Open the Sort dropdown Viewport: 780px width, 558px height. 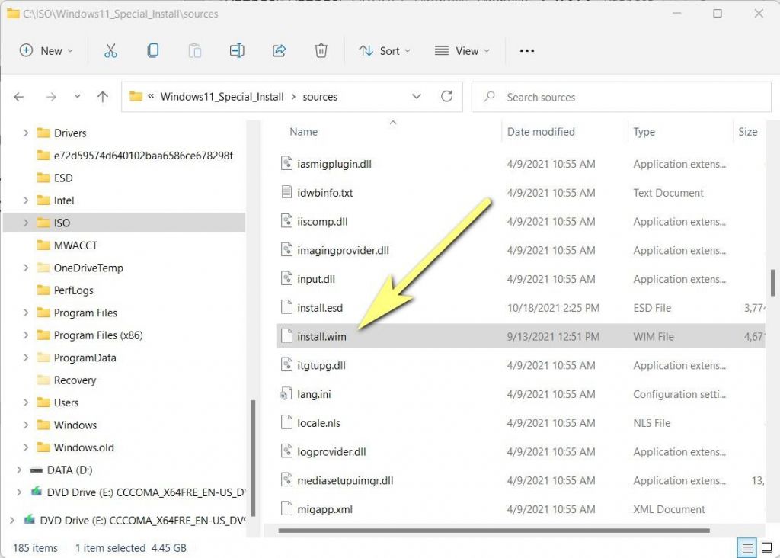(x=385, y=50)
